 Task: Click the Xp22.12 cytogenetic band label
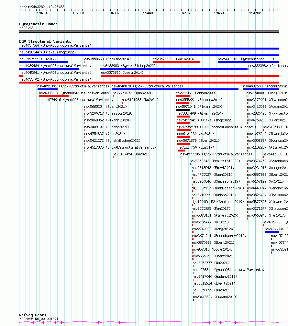coord(26,28)
